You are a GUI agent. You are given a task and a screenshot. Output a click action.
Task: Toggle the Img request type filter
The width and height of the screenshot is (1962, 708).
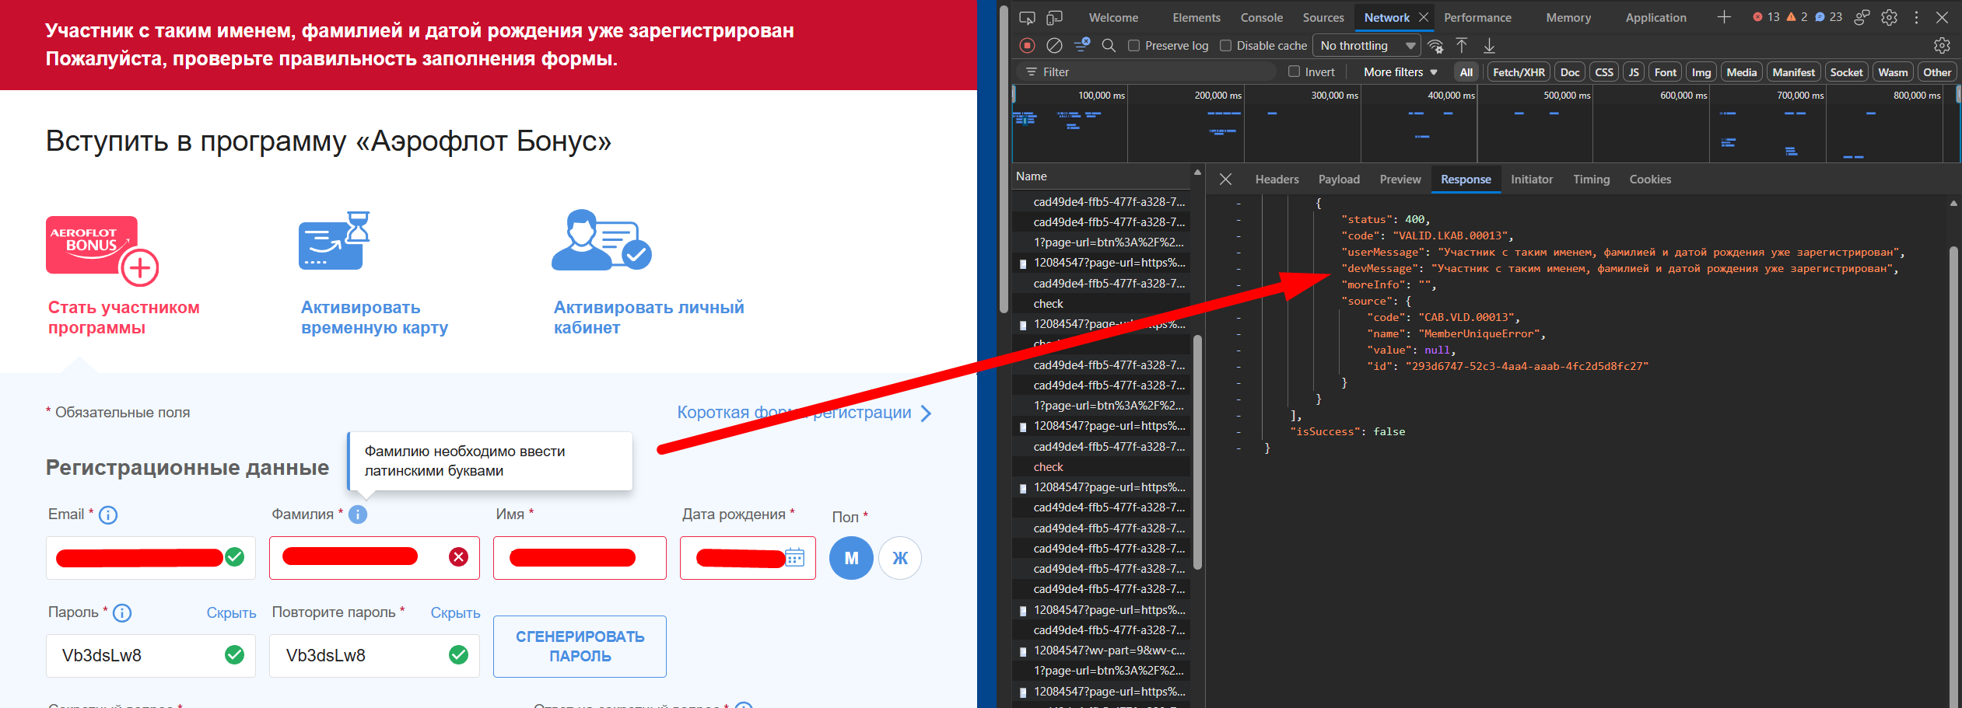(x=1701, y=72)
